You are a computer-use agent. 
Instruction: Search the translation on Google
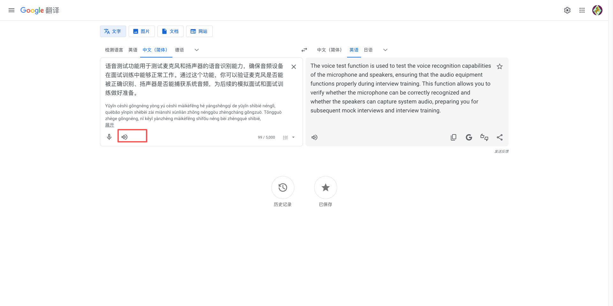tap(469, 137)
